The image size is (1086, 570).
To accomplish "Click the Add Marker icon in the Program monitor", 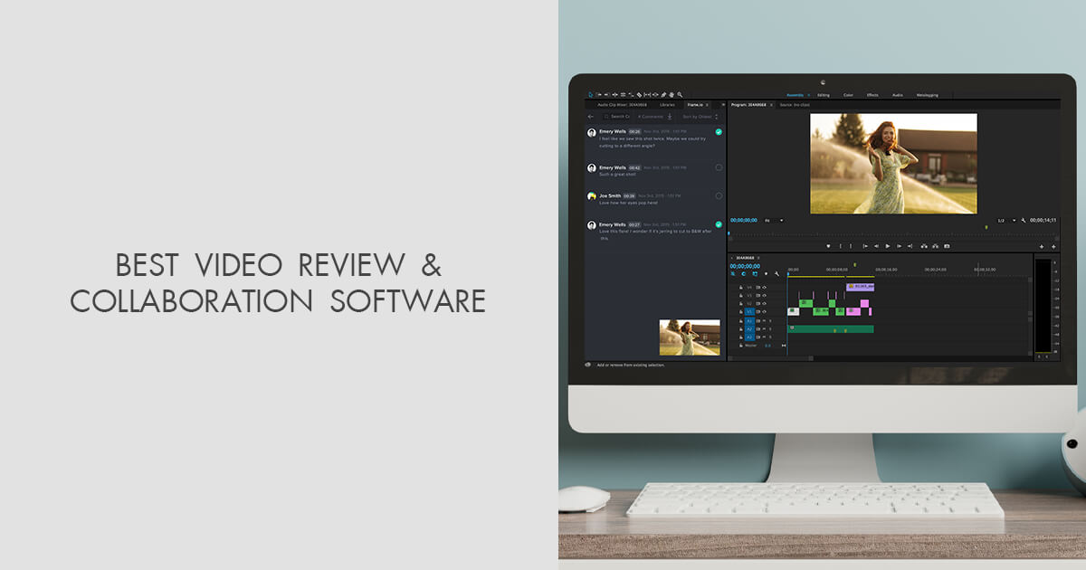I will (828, 246).
